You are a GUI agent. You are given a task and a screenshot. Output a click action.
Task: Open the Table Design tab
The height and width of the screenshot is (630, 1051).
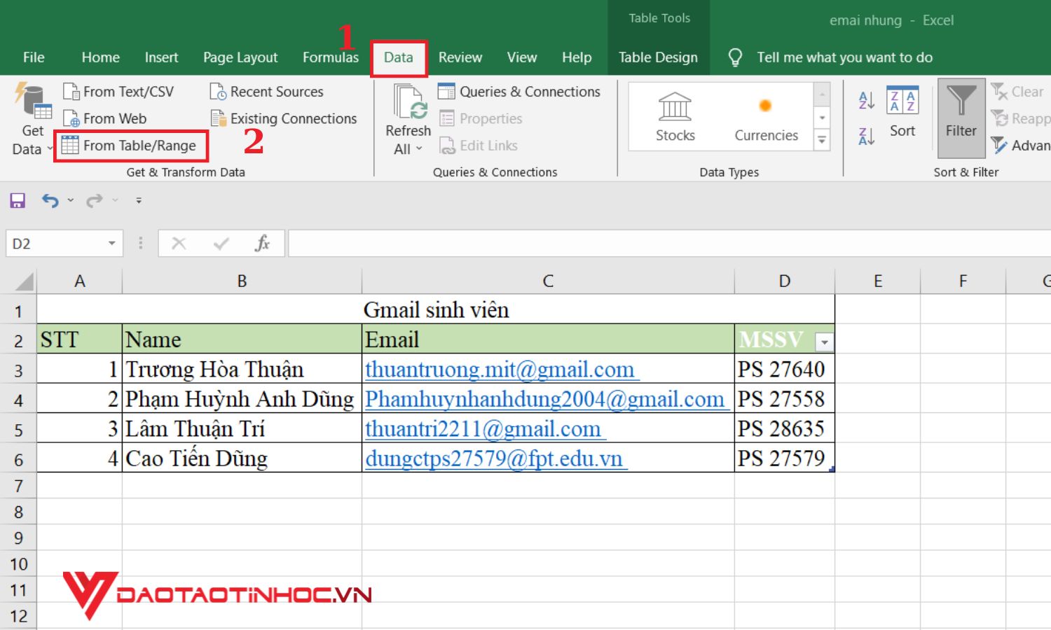coord(657,57)
